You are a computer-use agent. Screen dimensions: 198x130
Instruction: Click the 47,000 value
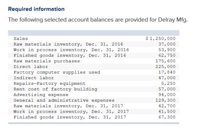[167, 78]
